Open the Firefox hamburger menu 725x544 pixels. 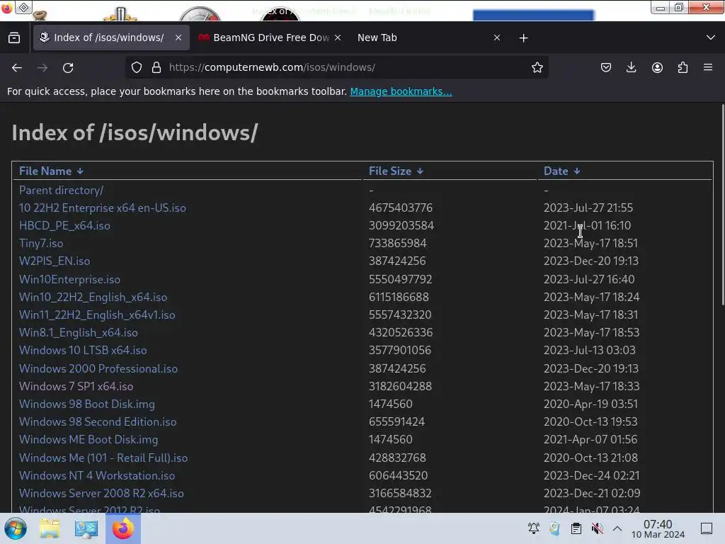tap(708, 67)
